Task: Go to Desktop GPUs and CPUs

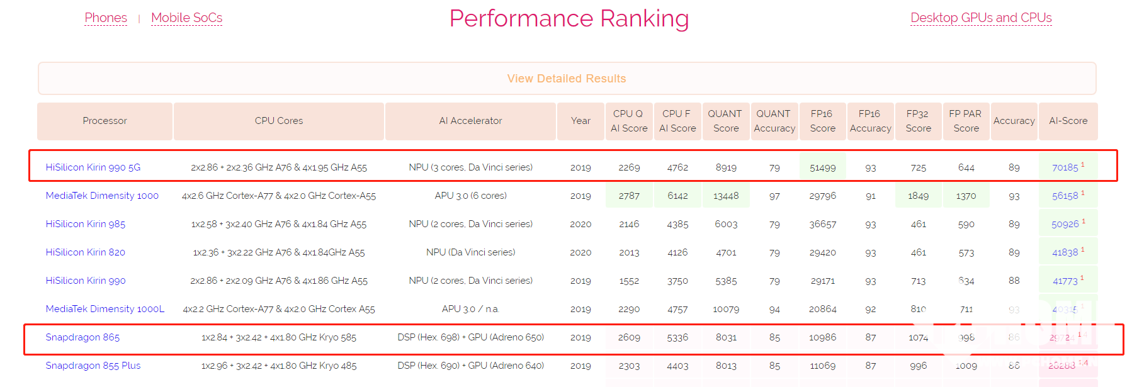Action: point(980,18)
